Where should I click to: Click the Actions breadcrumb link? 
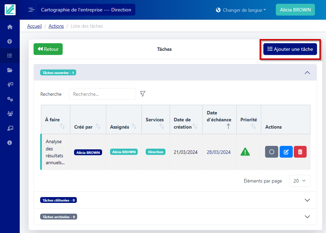point(56,26)
